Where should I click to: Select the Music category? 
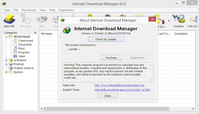[x=21, y=48]
